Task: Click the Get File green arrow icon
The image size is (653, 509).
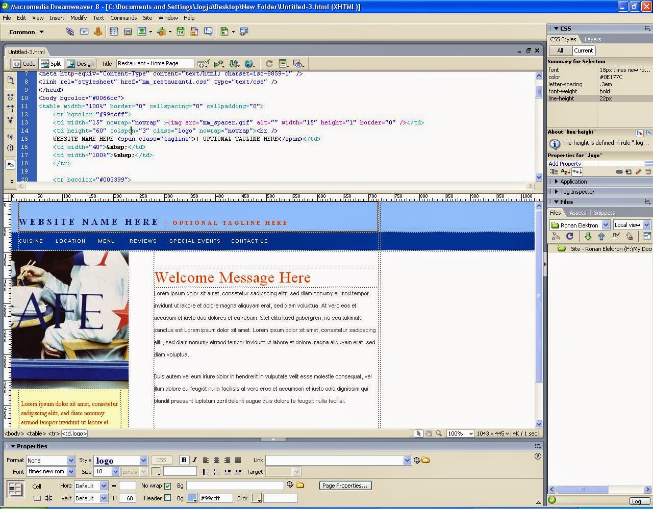Action: pos(588,236)
